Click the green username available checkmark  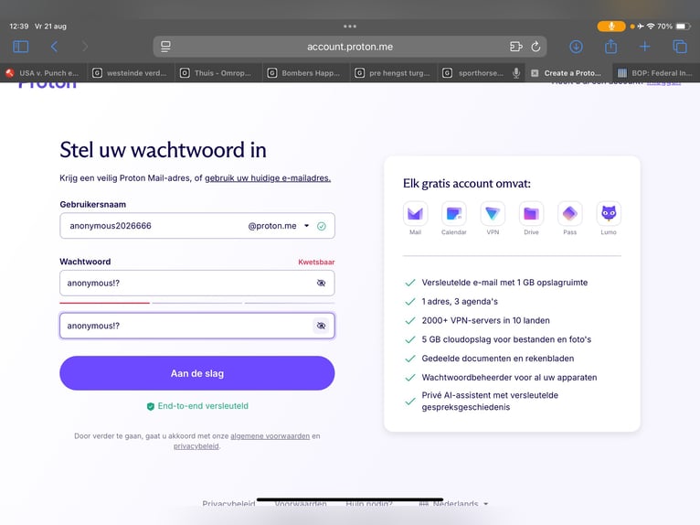[321, 226]
